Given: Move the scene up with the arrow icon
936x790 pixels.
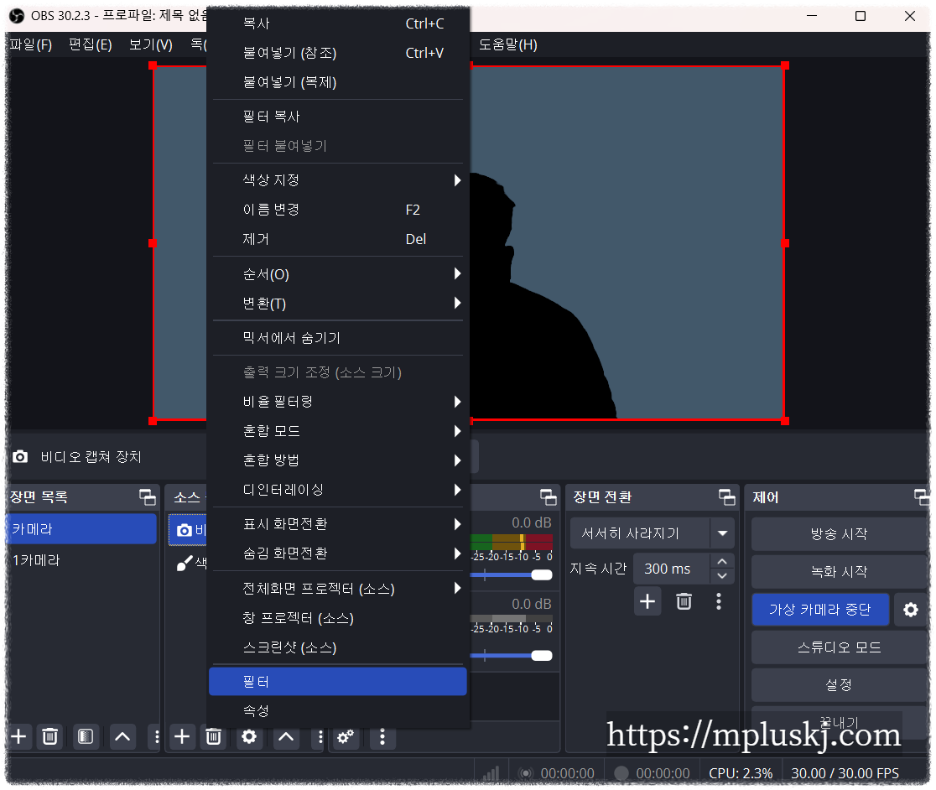Looking at the screenshot, I should [x=122, y=737].
